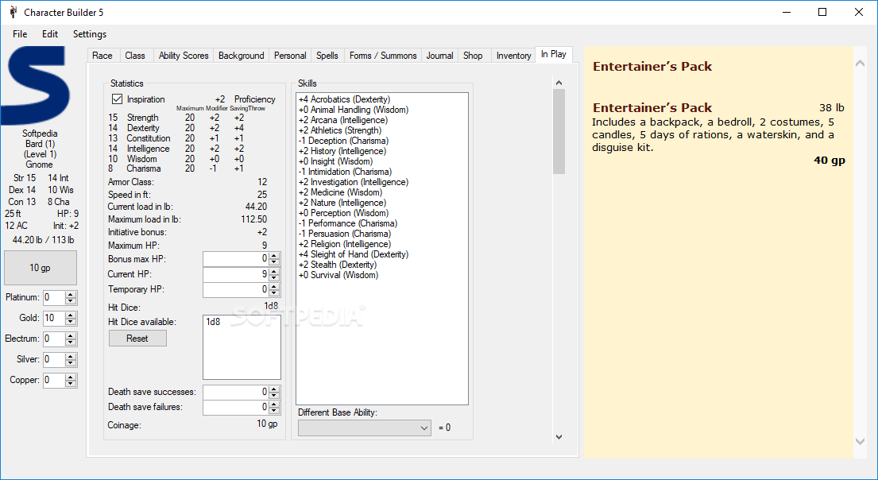Click the Current HP spinner arrows

pyautogui.click(x=274, y=274)
